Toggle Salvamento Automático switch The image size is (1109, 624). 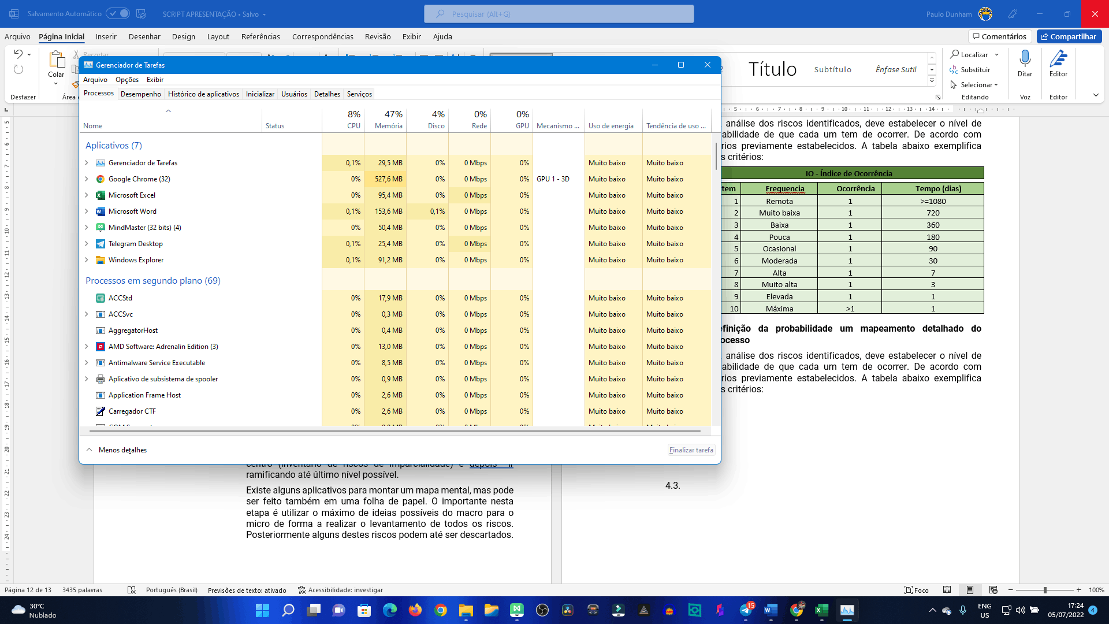pos(118,13)
